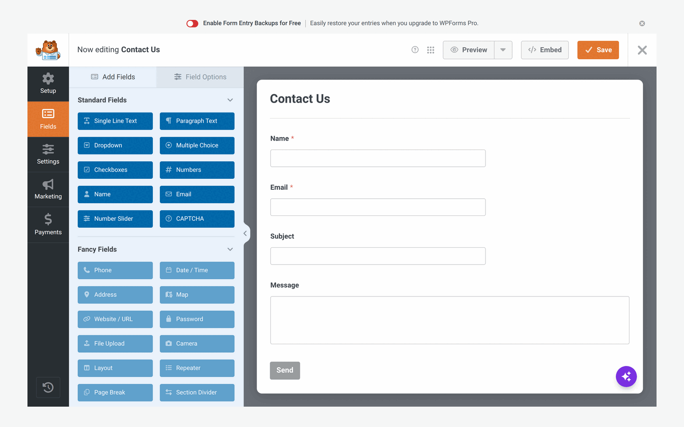Switch to Add Fields tab
This screenshot has width=684, height=427.
113,77
